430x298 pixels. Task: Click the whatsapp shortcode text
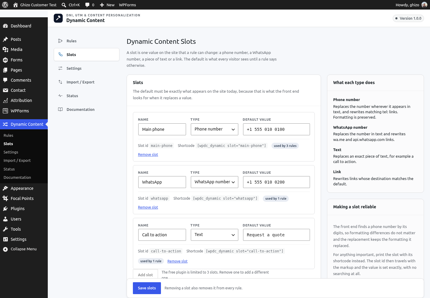coord(225,198)
